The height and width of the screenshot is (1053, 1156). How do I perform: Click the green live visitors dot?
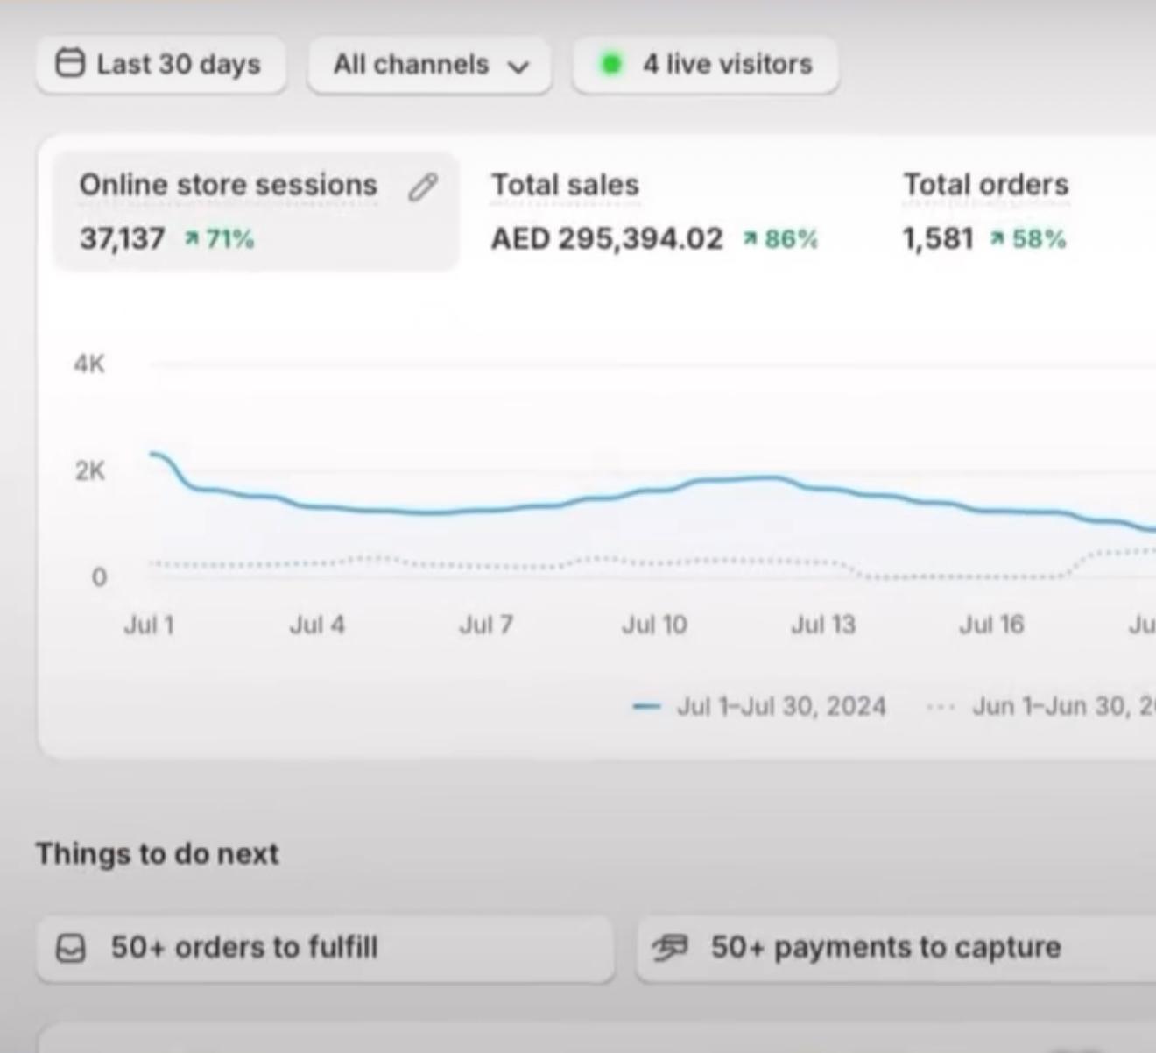point(611,64)
